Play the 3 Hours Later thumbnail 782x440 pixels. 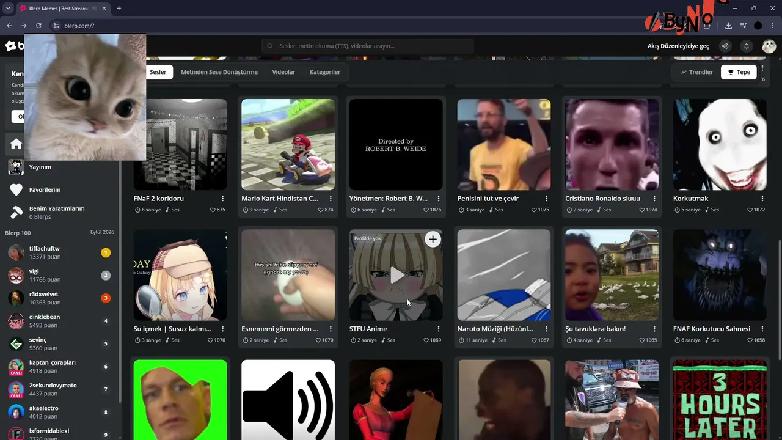click(720, 400)
